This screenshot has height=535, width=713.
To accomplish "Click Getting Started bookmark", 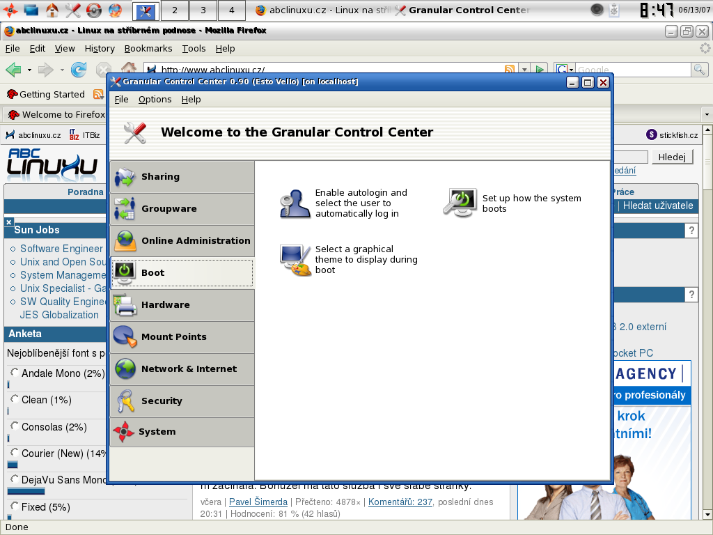I will click(x=46, y=94).
